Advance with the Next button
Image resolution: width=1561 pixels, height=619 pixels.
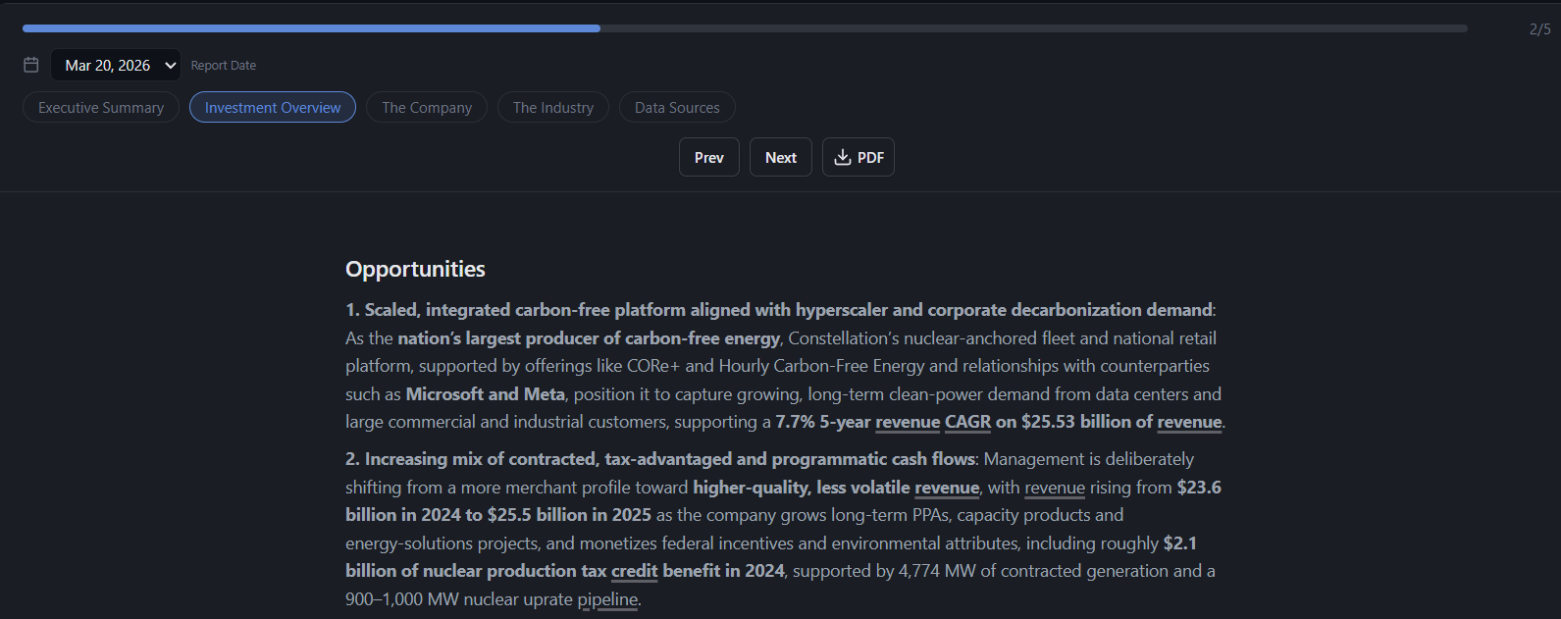pyautogui.click(x=781, y=157)
